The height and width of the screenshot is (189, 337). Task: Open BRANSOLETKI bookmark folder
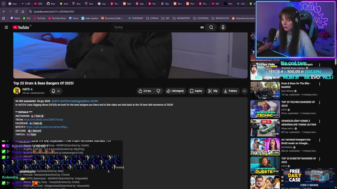tap(220, 18)
